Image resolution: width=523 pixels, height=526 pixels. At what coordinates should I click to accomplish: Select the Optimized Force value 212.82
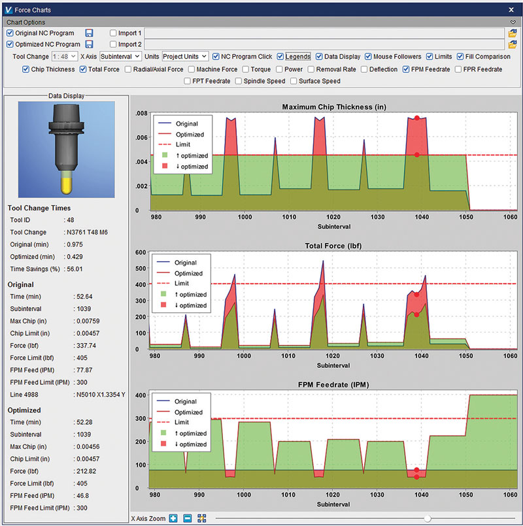[86, 471]
